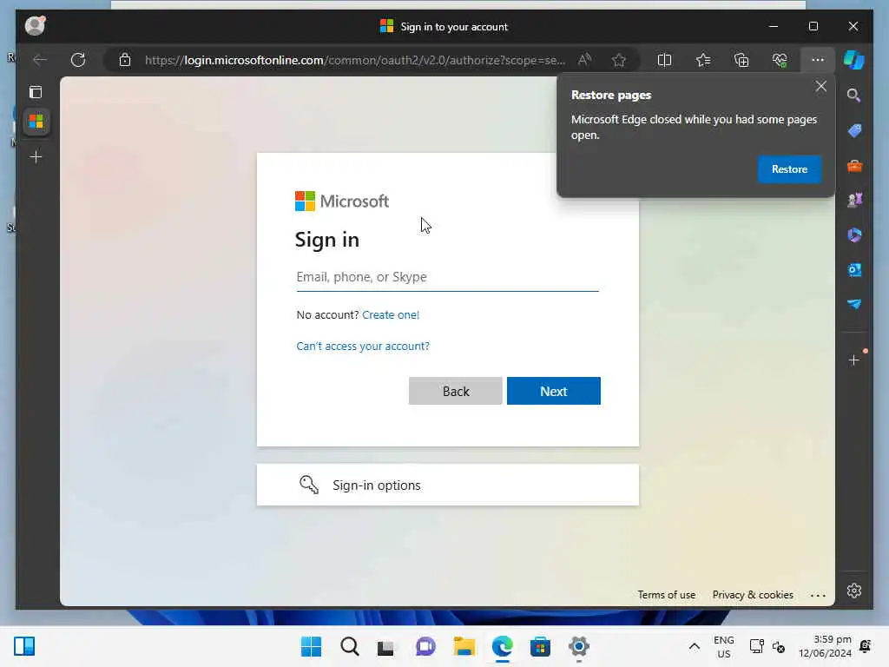Open sidebar Outlook icon
This screenshot has height=667, width=889.
(854, 270)
